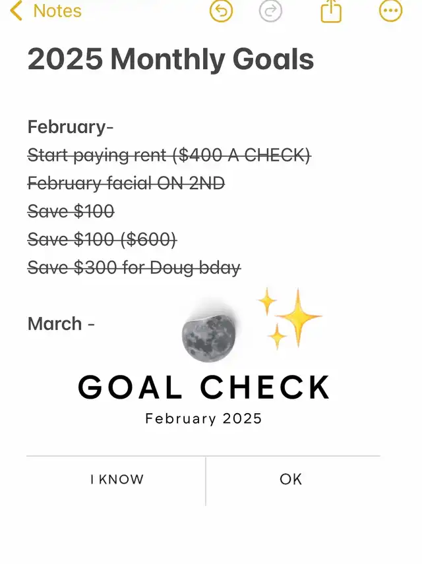Place cursor in 2025 Monthly Goals title
The image size is (422, 564).
pos(171,59)
